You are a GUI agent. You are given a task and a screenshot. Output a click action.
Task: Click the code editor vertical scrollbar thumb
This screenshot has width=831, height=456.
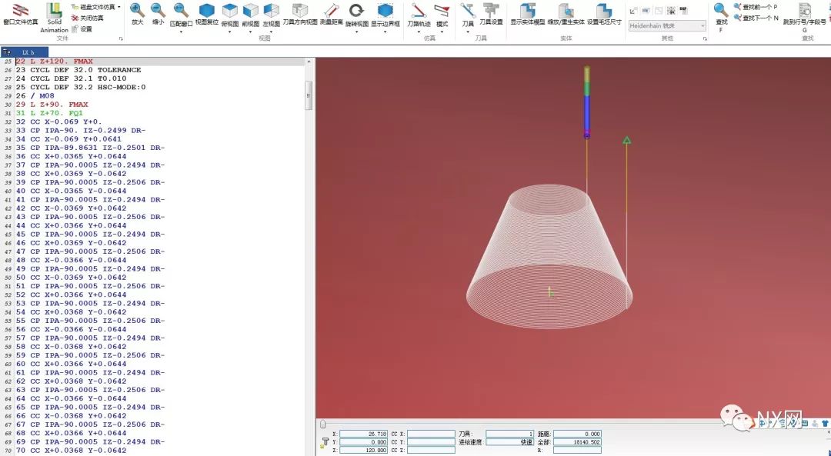pyautogui.click(x=309, y=95)
